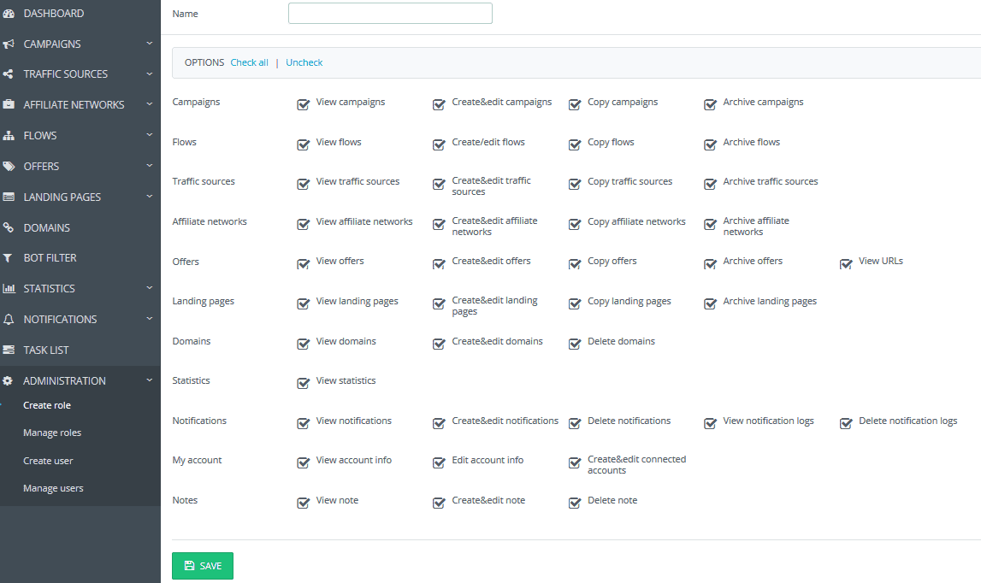Click the Landing Pages list icon

(9, 197)
